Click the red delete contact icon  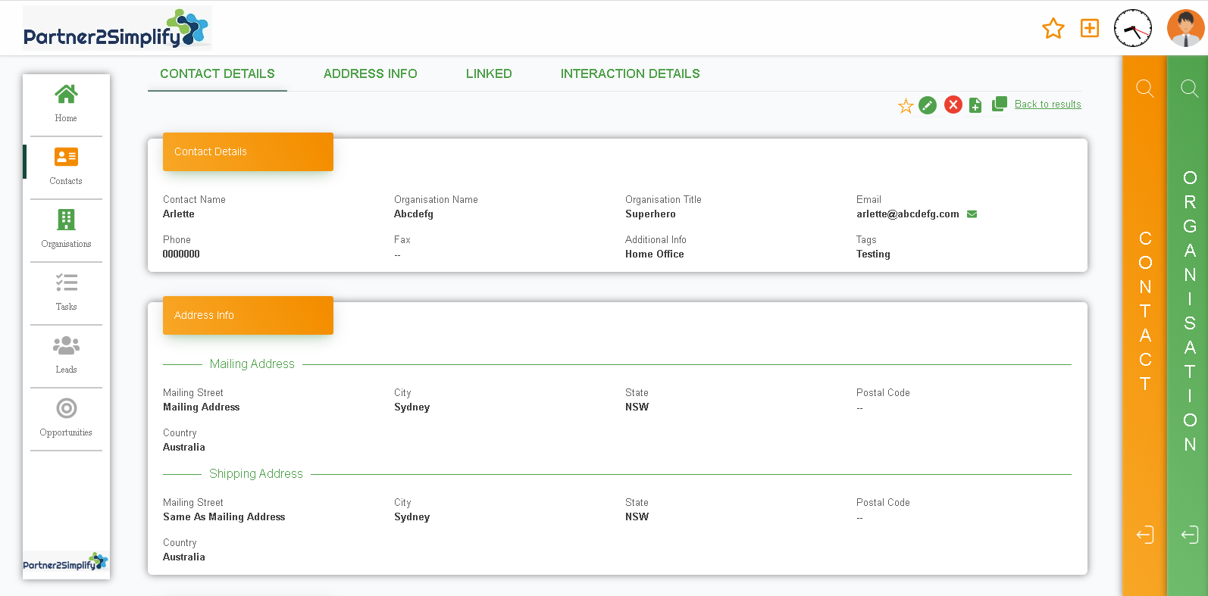953,105
